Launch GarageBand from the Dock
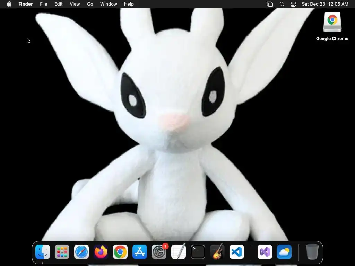 click(x=217, y=252)
